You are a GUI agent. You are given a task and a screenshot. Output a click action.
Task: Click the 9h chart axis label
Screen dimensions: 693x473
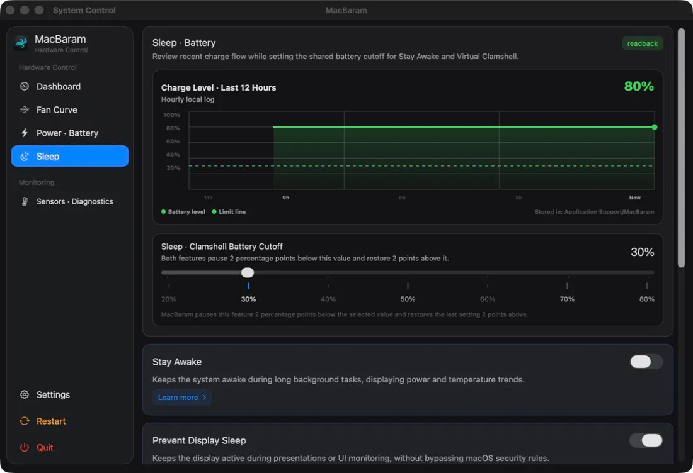click(x=286, y=198)
